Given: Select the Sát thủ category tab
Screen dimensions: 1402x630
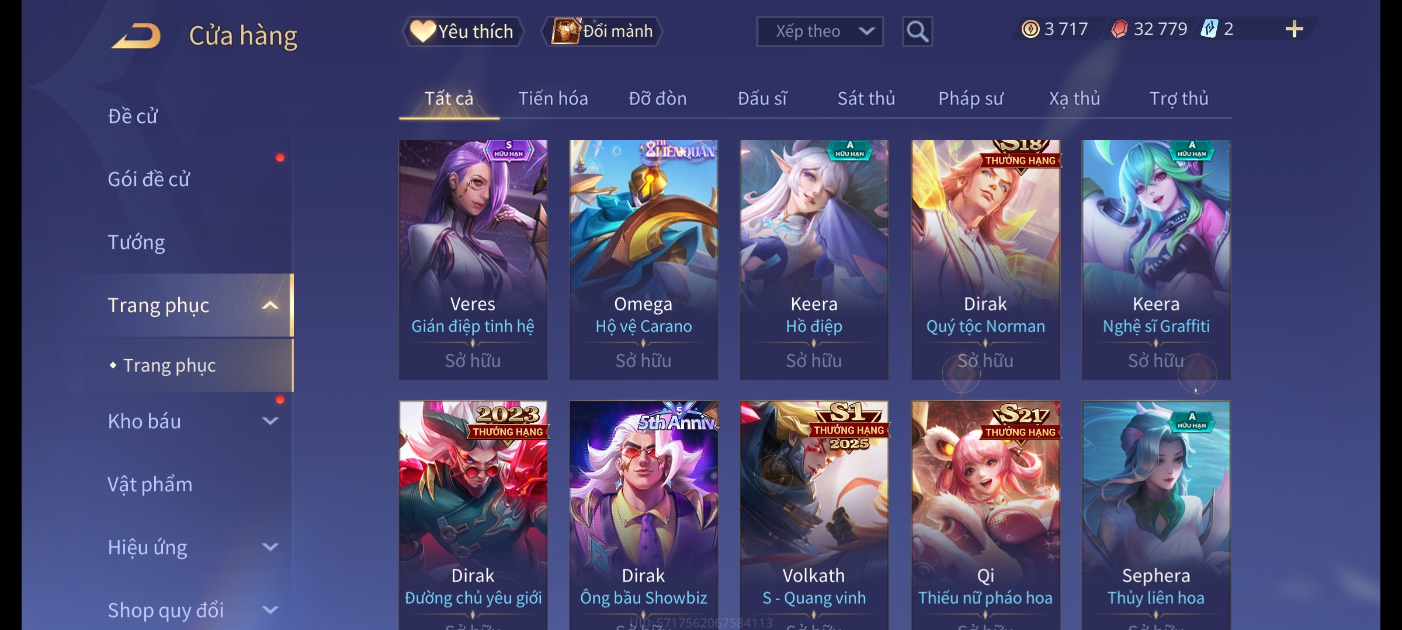Looking at the screenshot, I should pyautogui.click(x=866, y=99).
